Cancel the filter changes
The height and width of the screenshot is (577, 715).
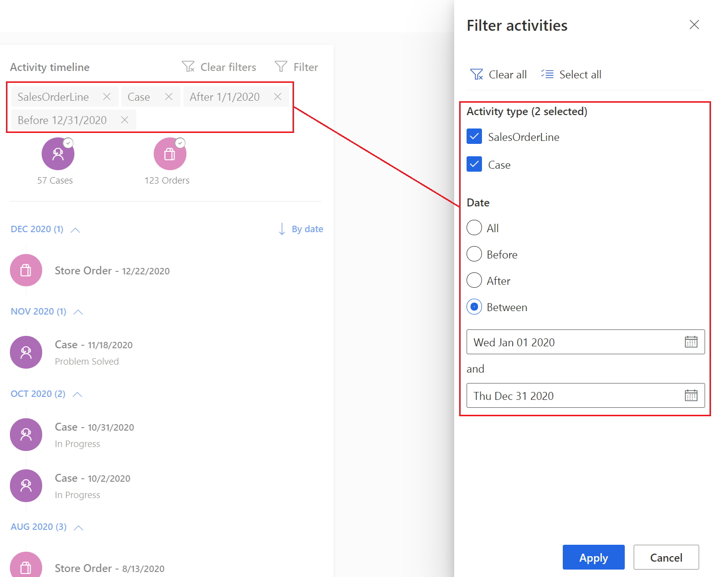[666, 557]
